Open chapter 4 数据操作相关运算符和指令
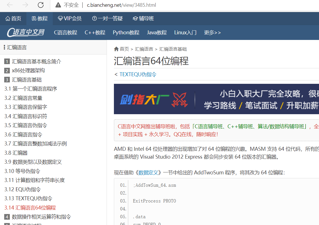This screenshot has width=319, height=225. pyautogui.click(x=37, y=217)
